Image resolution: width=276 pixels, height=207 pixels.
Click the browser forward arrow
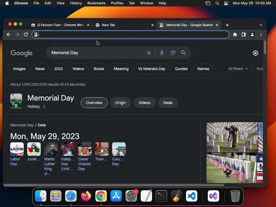[17, 34]
